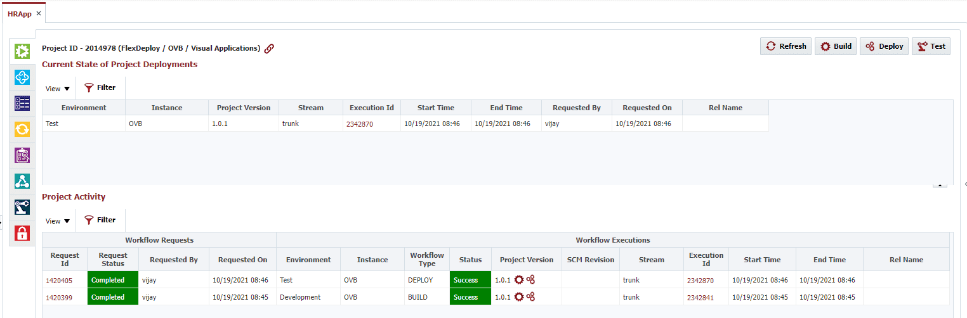967x318 pixels.
Task: Expand the collapsed panel at the right edge
Action: point(964,183)
